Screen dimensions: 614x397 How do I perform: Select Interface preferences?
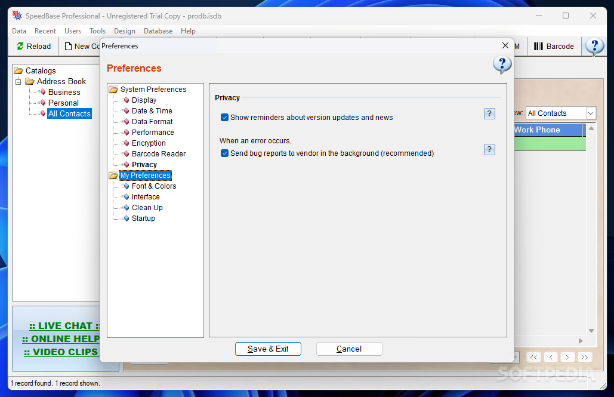coord(146,197)
